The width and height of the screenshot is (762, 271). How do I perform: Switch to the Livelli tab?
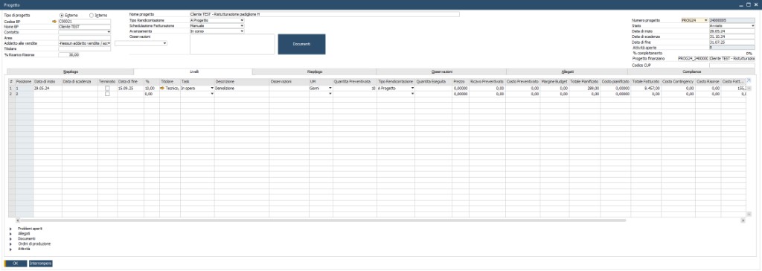tap(193, 71)
